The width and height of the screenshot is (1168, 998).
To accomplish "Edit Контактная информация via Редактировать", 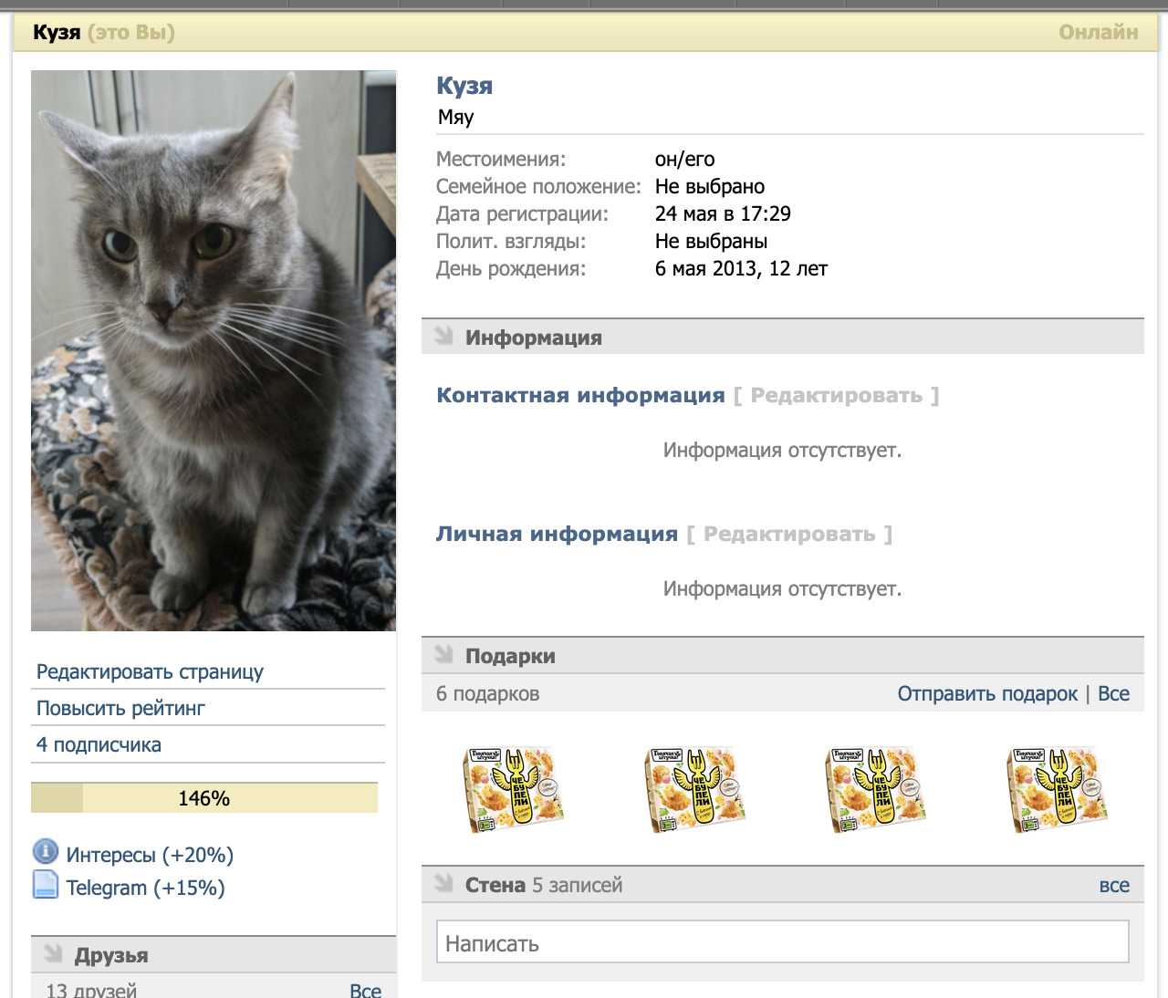I will (x=836, y=395).
